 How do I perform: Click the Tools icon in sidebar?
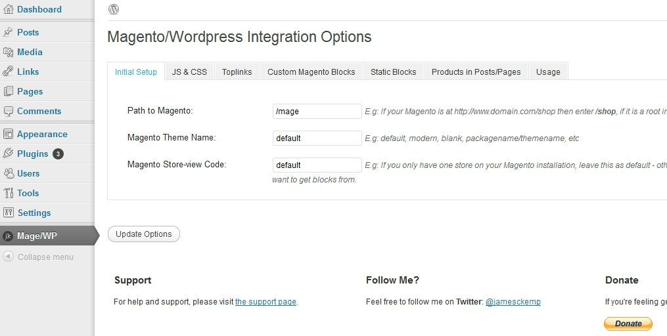click(8, 193)
